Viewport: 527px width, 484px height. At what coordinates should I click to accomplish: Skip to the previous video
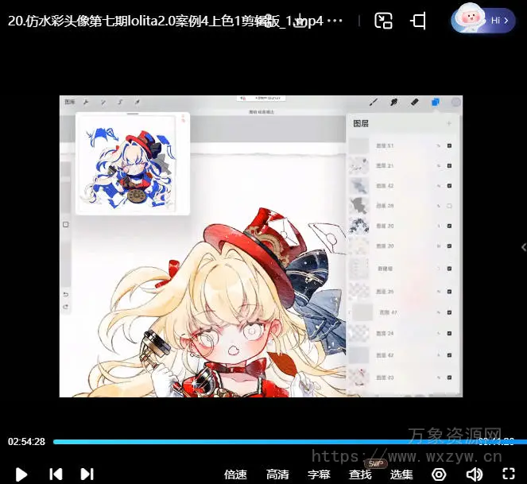tap(56, 474)
